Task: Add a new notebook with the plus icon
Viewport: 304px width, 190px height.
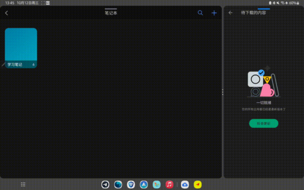Action: coord(214,13)
